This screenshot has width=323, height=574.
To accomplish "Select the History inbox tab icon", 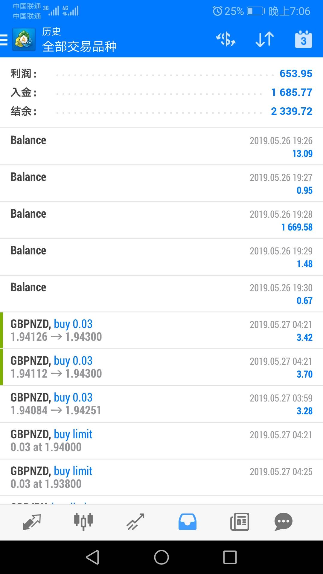I will point(188,522).
